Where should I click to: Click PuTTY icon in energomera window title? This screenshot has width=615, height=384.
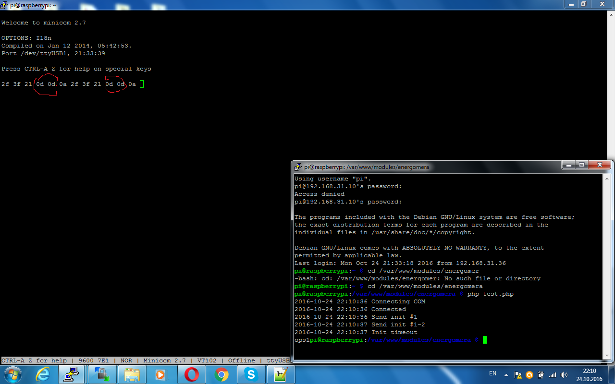tap(298, 167)
